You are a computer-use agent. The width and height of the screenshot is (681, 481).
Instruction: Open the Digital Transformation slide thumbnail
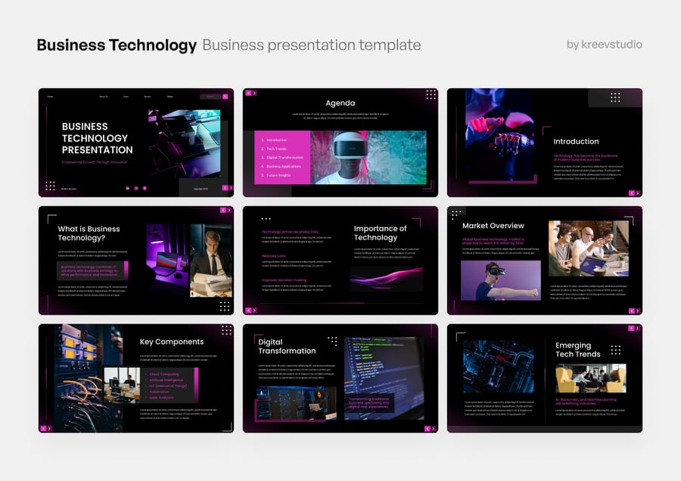[x=340, y=378]
